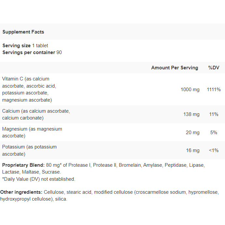225x225 pixels.
Task: Select the Calcium ingredient row
Action: 113,114
